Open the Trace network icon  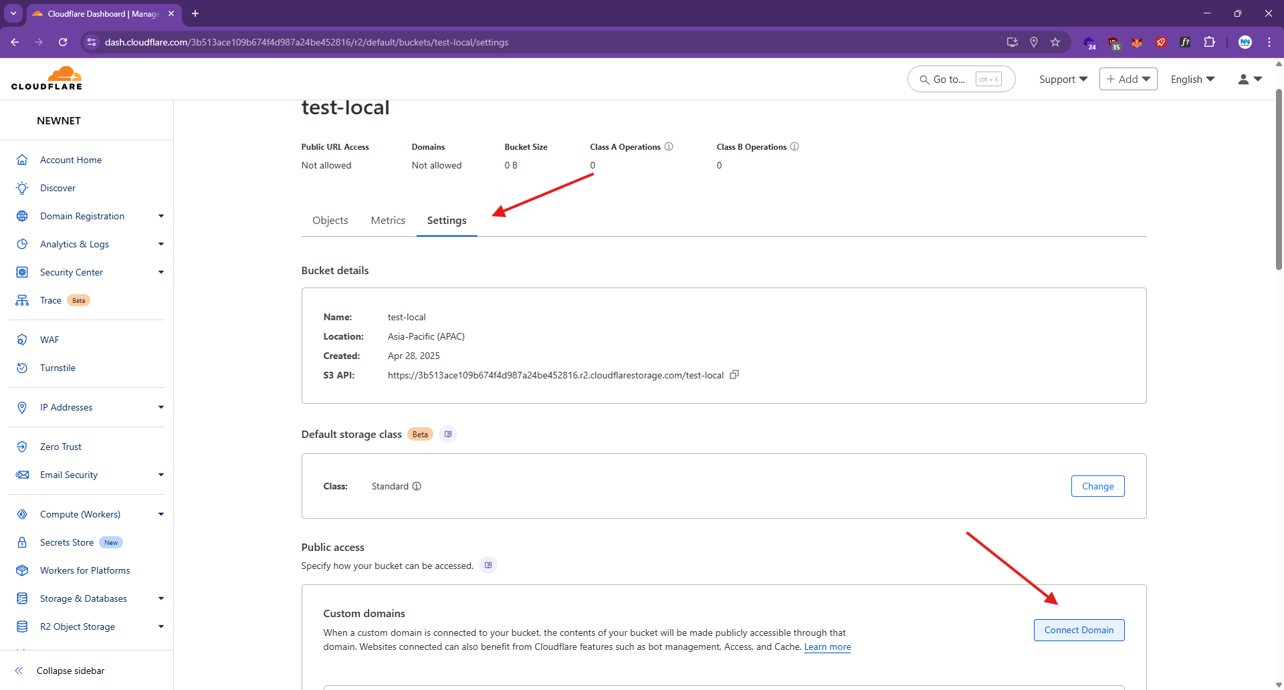pyautogui.click(x=22, y=300)
